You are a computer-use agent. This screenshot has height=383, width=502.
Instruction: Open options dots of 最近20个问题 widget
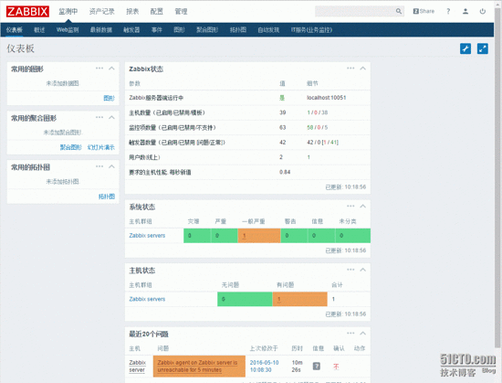tap(350, 334)
